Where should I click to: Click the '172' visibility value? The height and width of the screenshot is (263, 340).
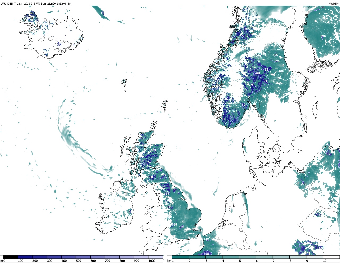[x=328, y=154]
